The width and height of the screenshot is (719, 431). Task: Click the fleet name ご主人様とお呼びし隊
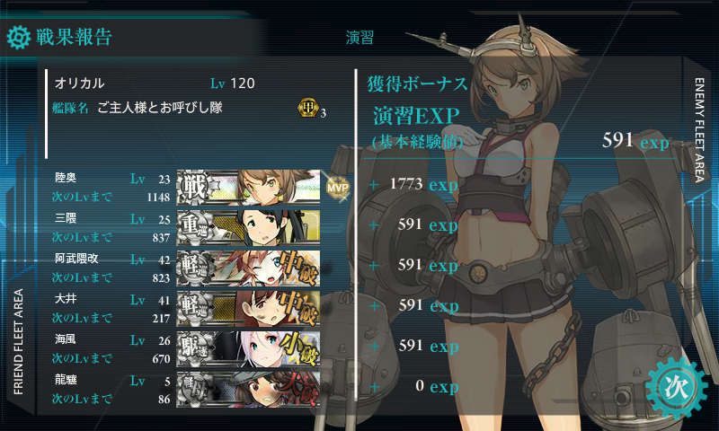(160, 108)
